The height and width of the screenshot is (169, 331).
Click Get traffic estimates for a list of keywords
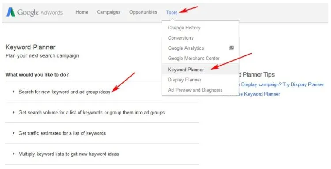(62, 133)
